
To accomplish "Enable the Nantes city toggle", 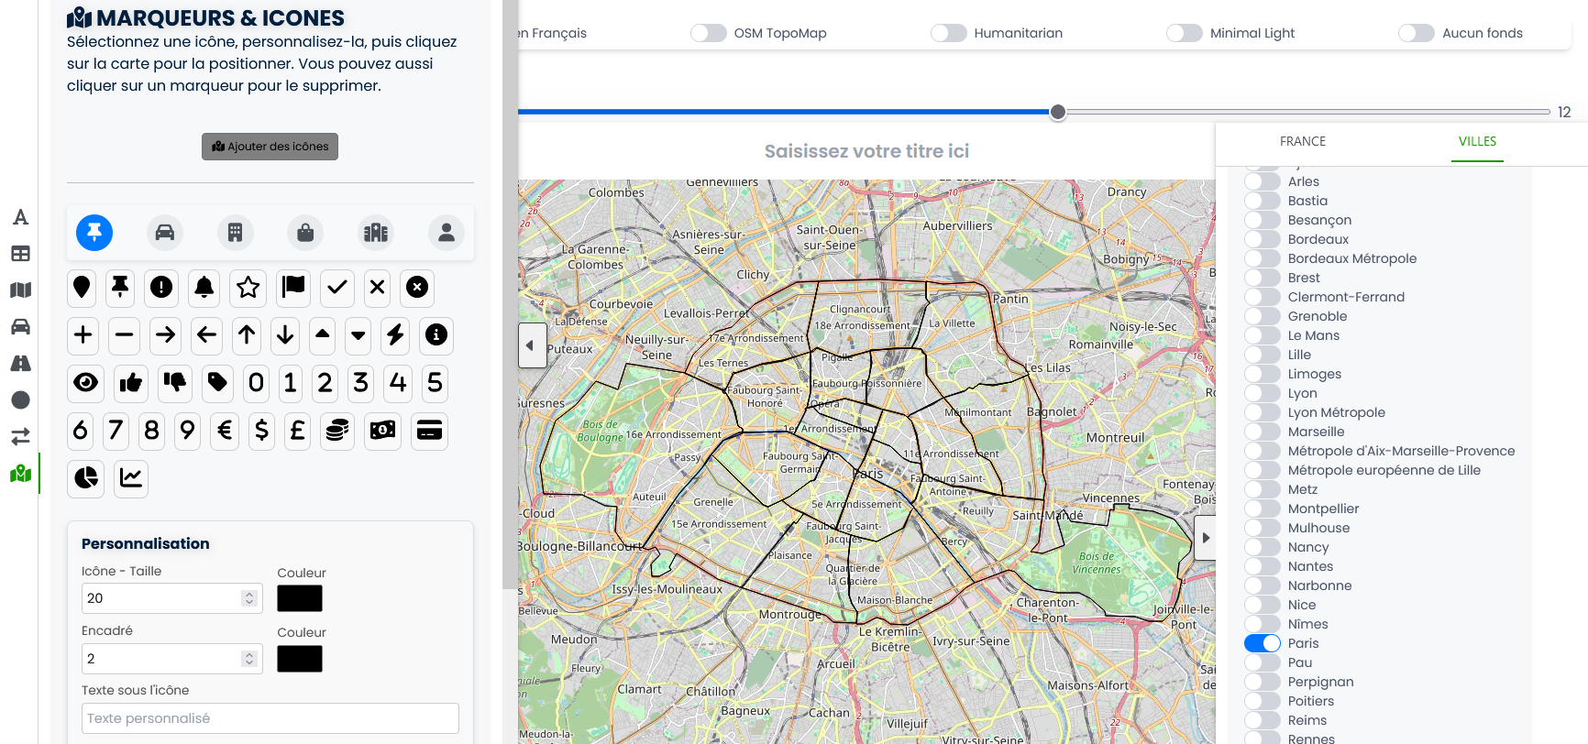I will click(x=1263, y=566).
